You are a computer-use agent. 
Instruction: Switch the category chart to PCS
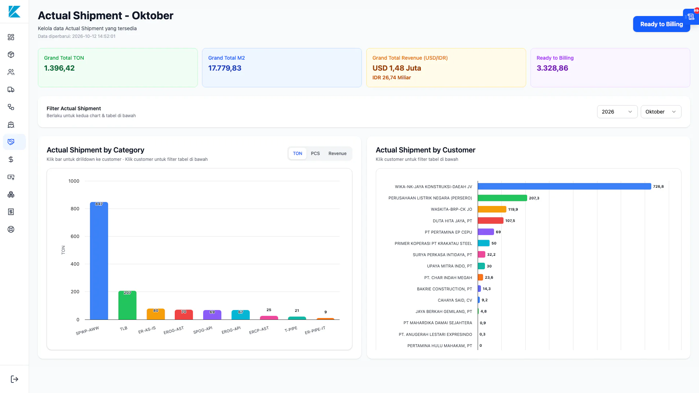pyautogui.click(x=315, y=154)
